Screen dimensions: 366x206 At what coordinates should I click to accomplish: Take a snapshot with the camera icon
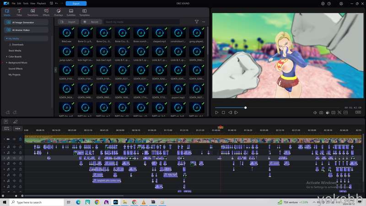(321, 112)
